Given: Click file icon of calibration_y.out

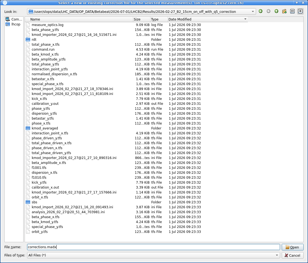Looking at the screenshot, I should pos(28,104).
